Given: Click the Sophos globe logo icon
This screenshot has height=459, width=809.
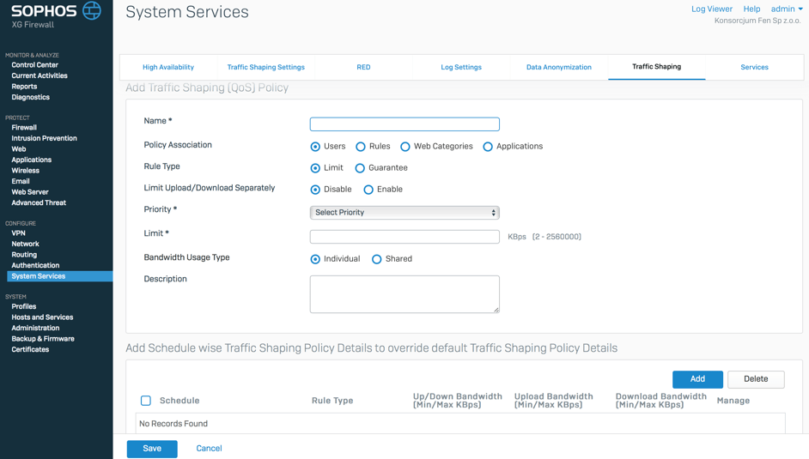Looking at the screenshot, I should (92, 11).
